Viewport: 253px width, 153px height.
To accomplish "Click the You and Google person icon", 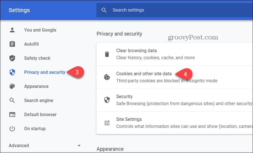I will point(12,30).
